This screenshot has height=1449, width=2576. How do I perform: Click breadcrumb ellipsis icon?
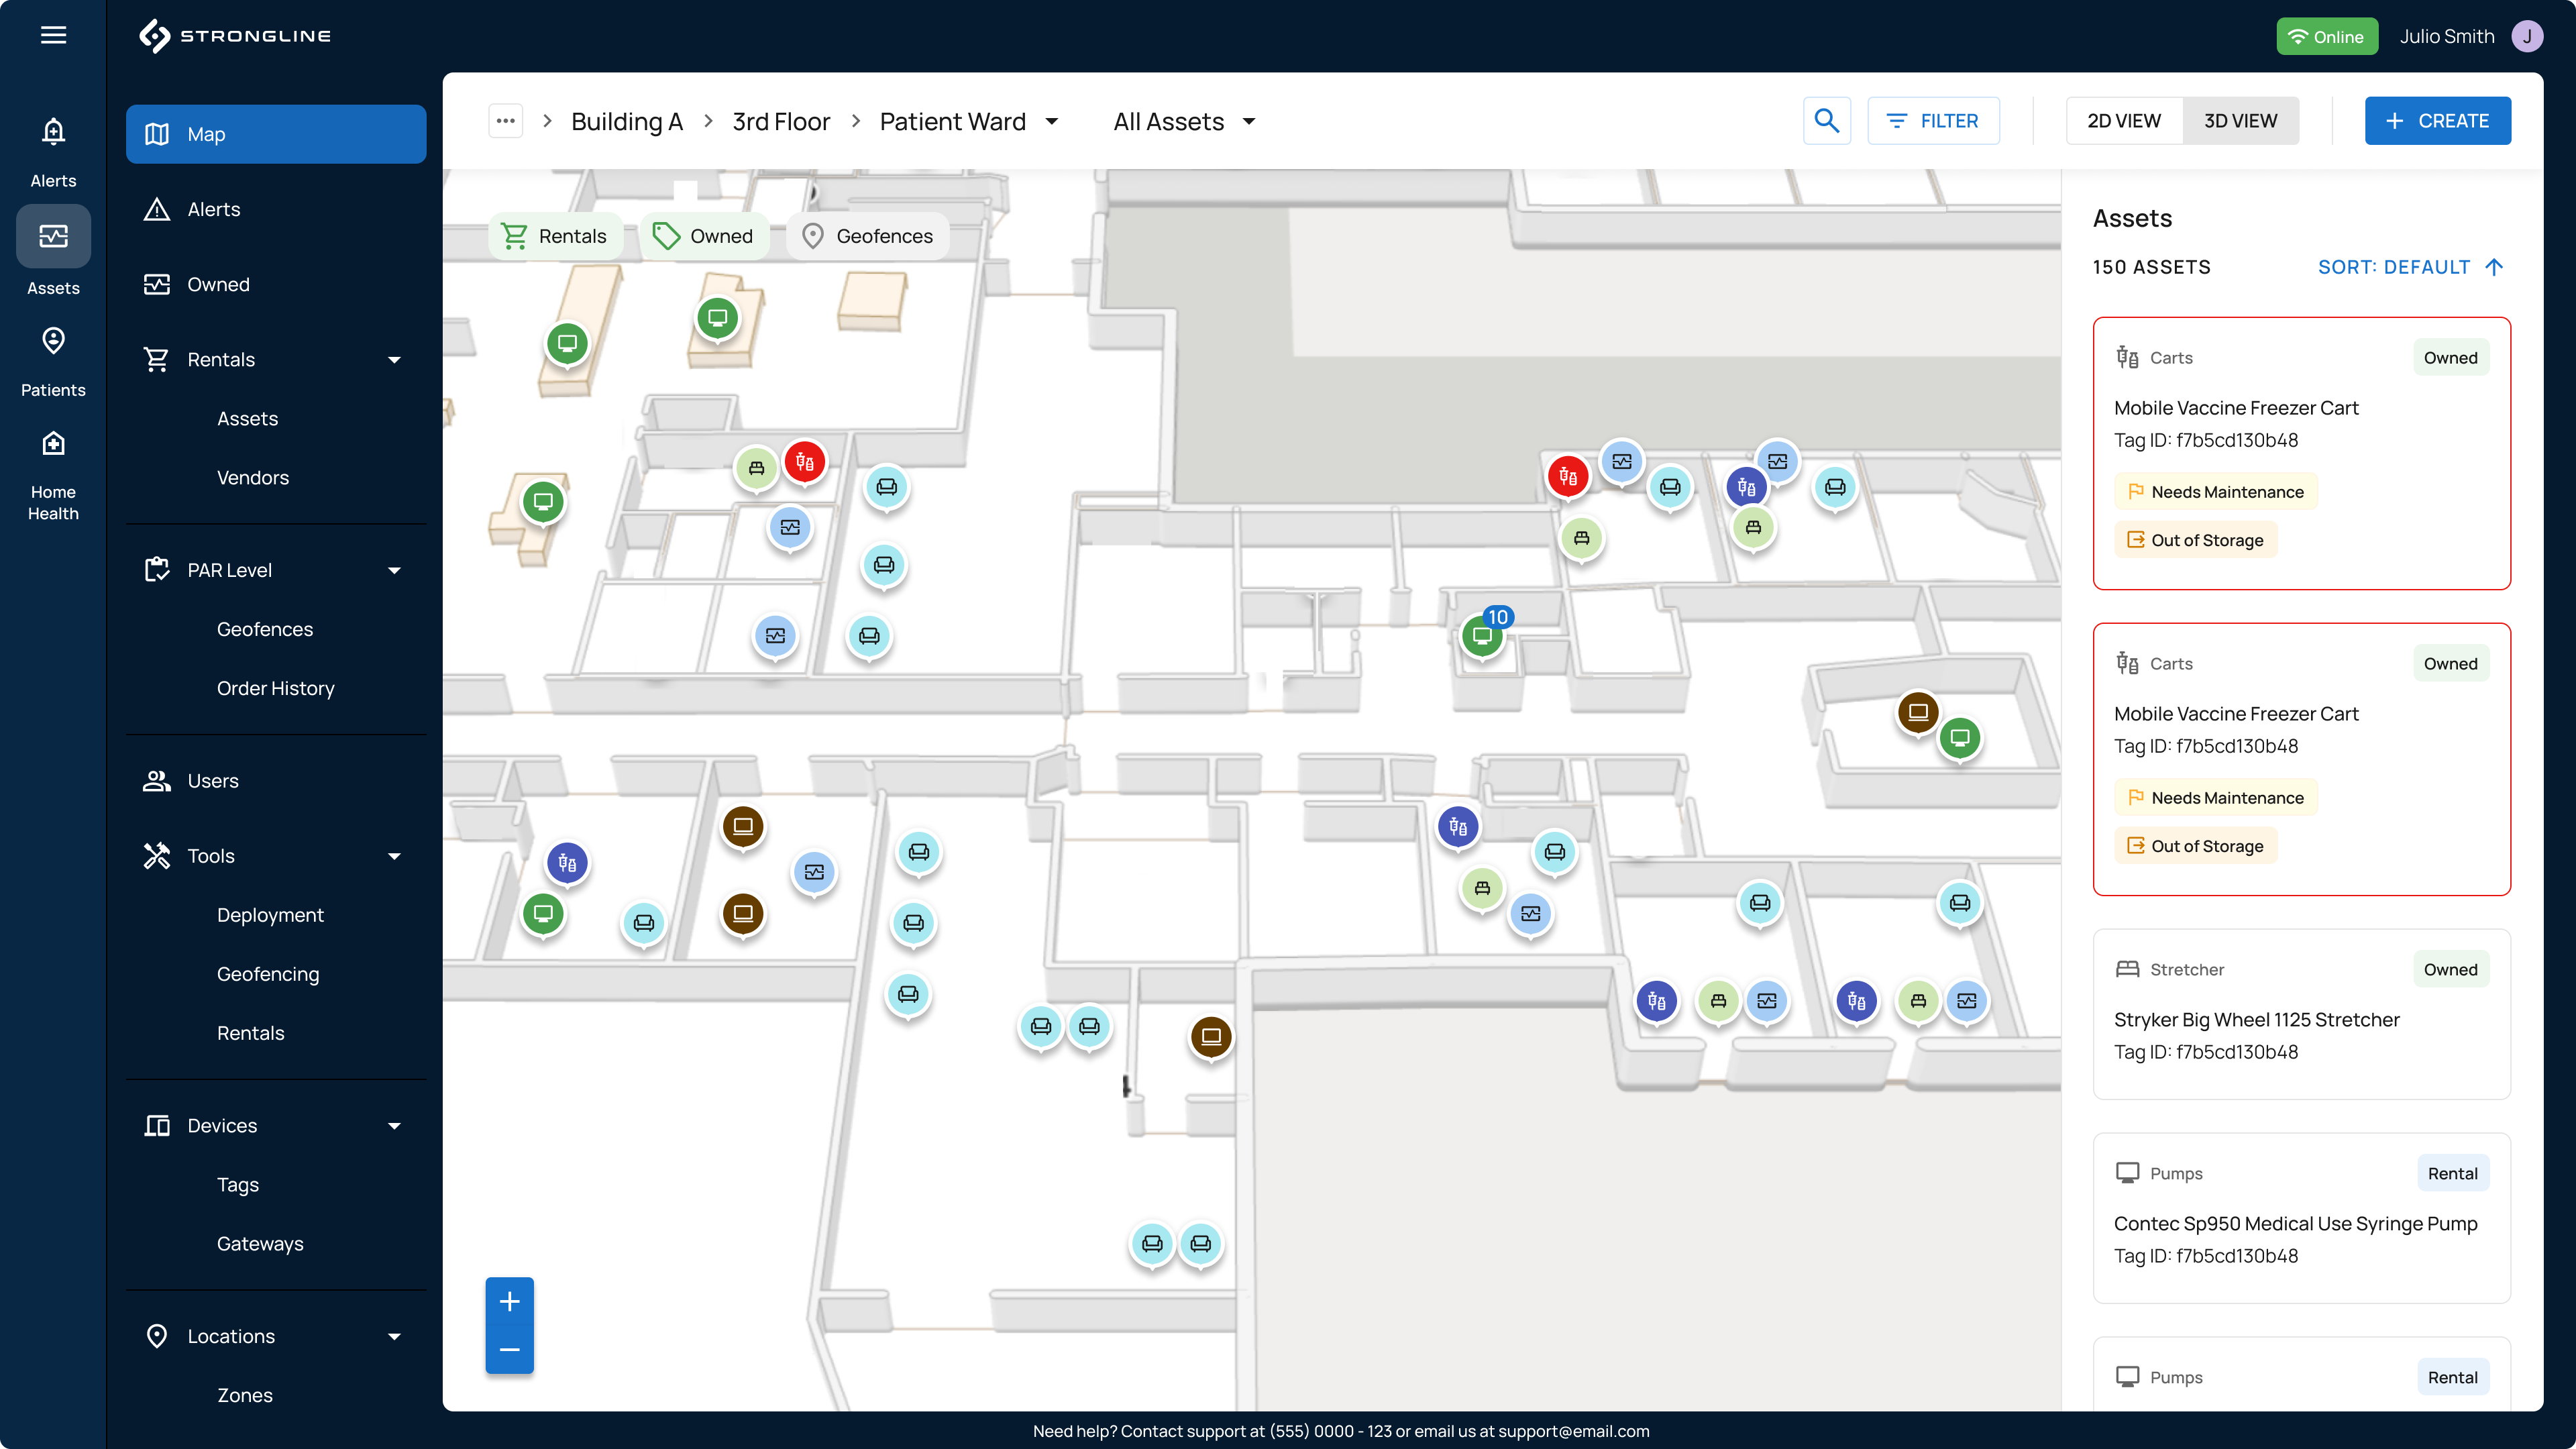(x=505, y=121)
